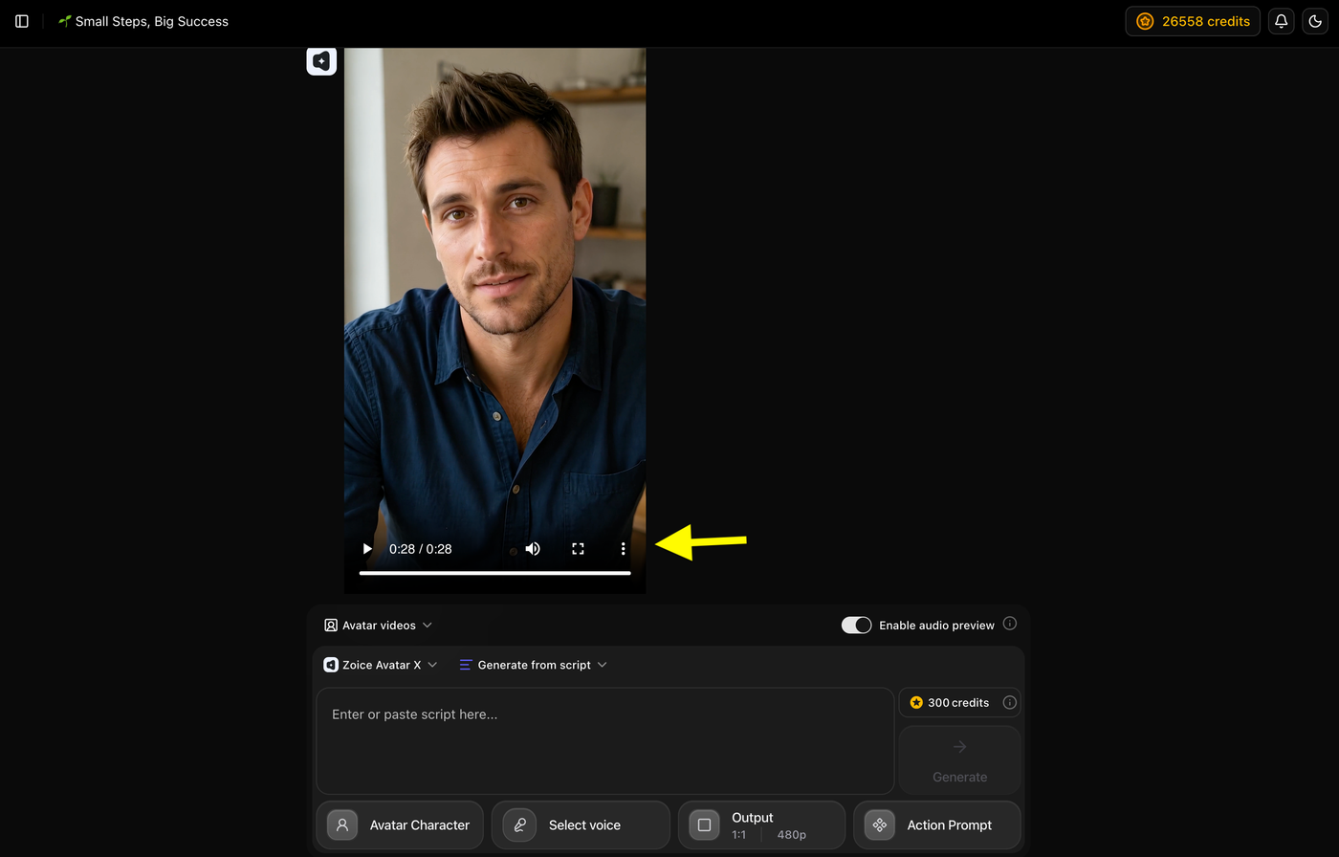Click the Zoice logo badge beside video
The width and height of the screenshot is (1339, 857).
[321, 60]
